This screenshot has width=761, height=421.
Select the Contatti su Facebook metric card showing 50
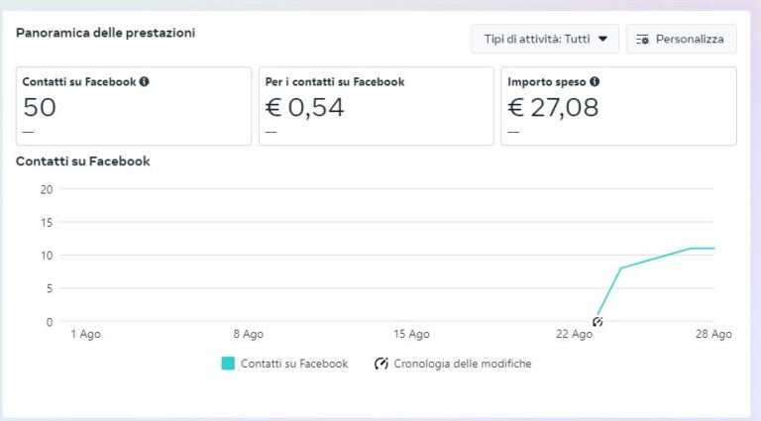tap(134, 106)
